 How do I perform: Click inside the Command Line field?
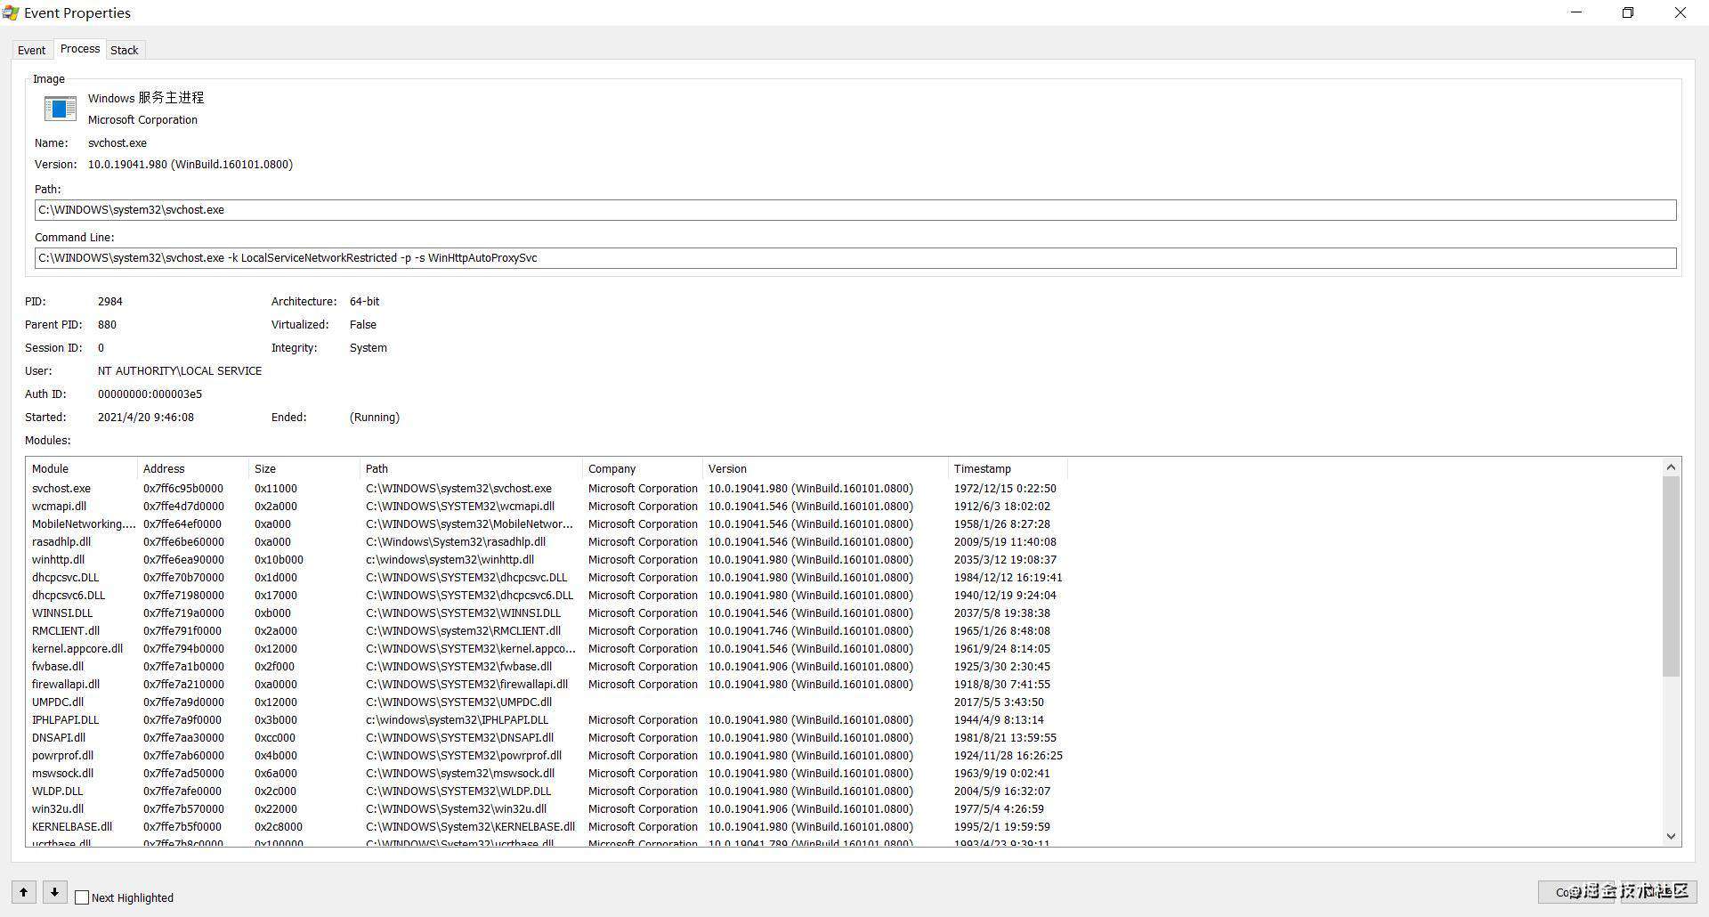point(855,258)
